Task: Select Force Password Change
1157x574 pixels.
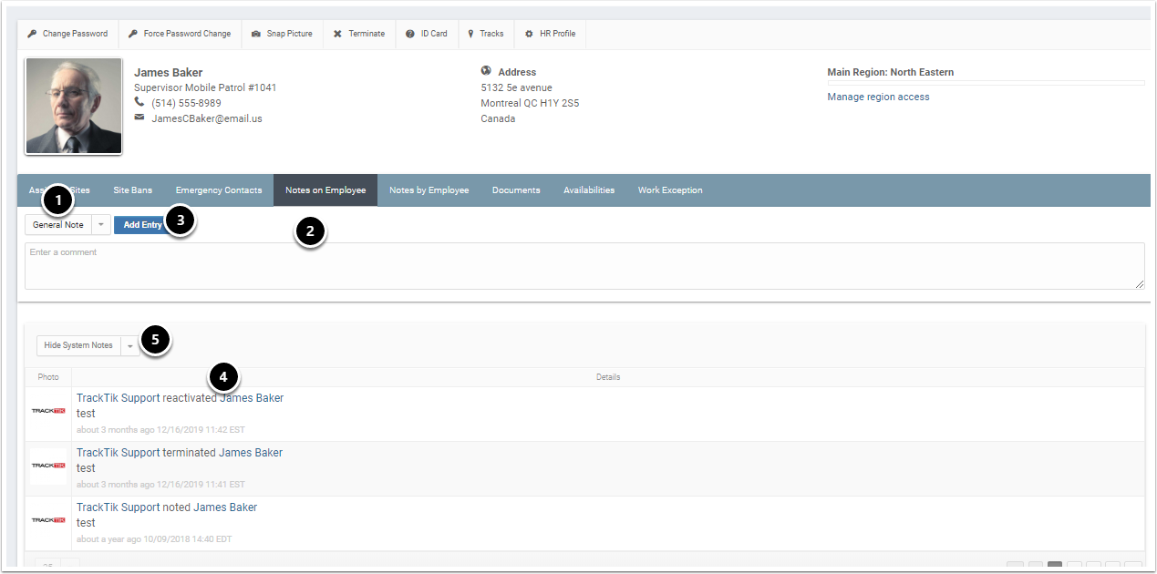Action: point(180,34)
